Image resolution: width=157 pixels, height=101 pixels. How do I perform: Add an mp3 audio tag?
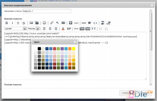point(76,23)
